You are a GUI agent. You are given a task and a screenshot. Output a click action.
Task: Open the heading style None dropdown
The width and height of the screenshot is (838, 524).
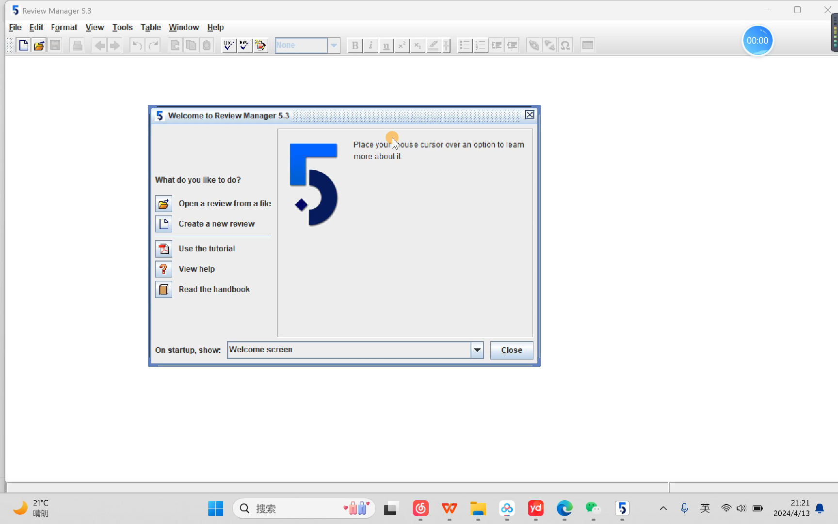[x=334, y=45]
